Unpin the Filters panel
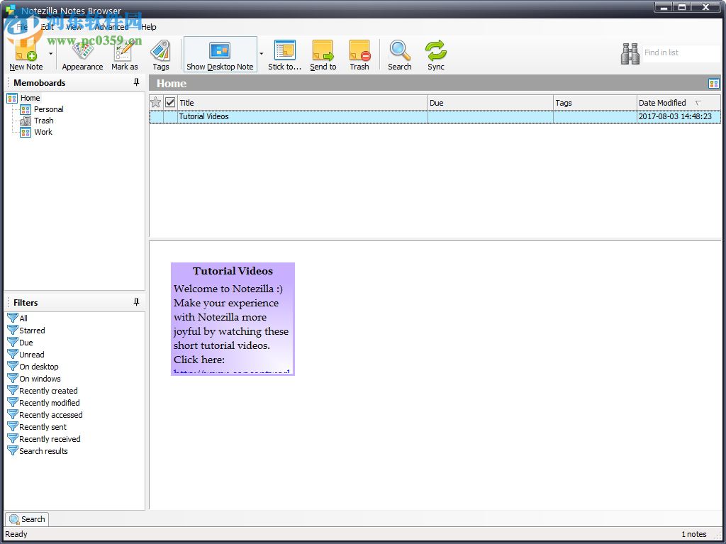This screenshot has height=544, width=726. [135, 302]
